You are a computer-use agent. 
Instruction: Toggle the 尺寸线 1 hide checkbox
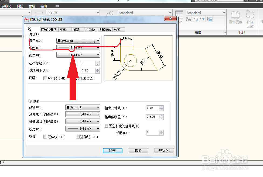45,78
